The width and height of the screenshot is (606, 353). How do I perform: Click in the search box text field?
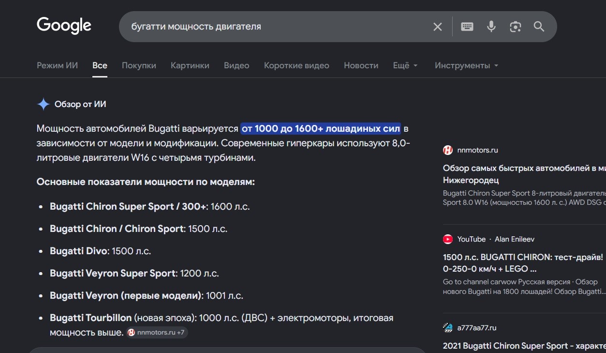(x=278, y=27)
